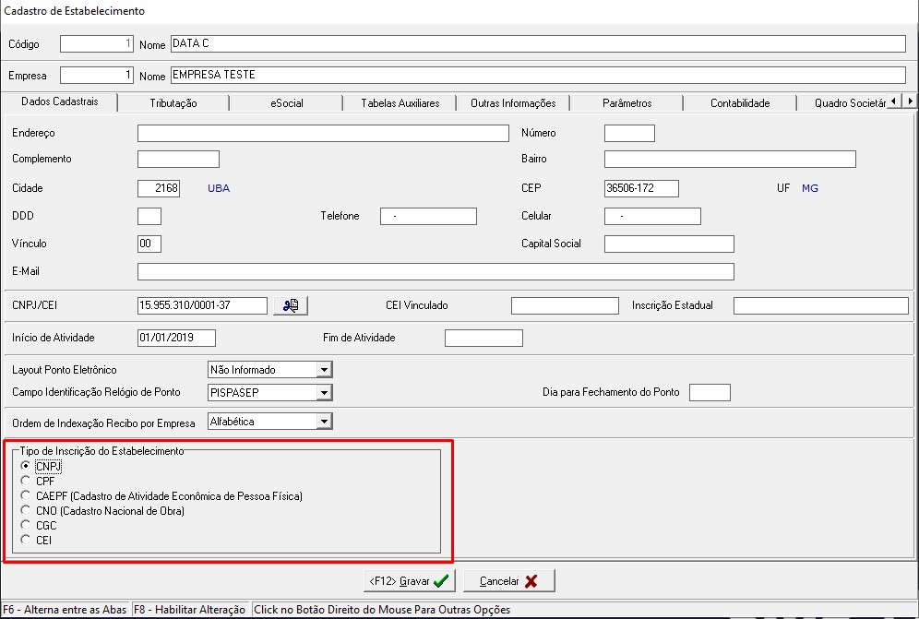Click the Início de Atividade date field
919x619 pixels.
176,338
